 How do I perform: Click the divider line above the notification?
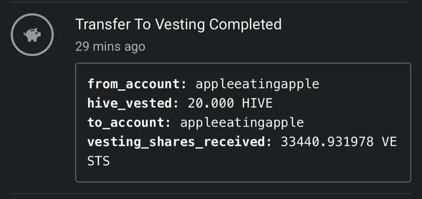tap(211, 2)
